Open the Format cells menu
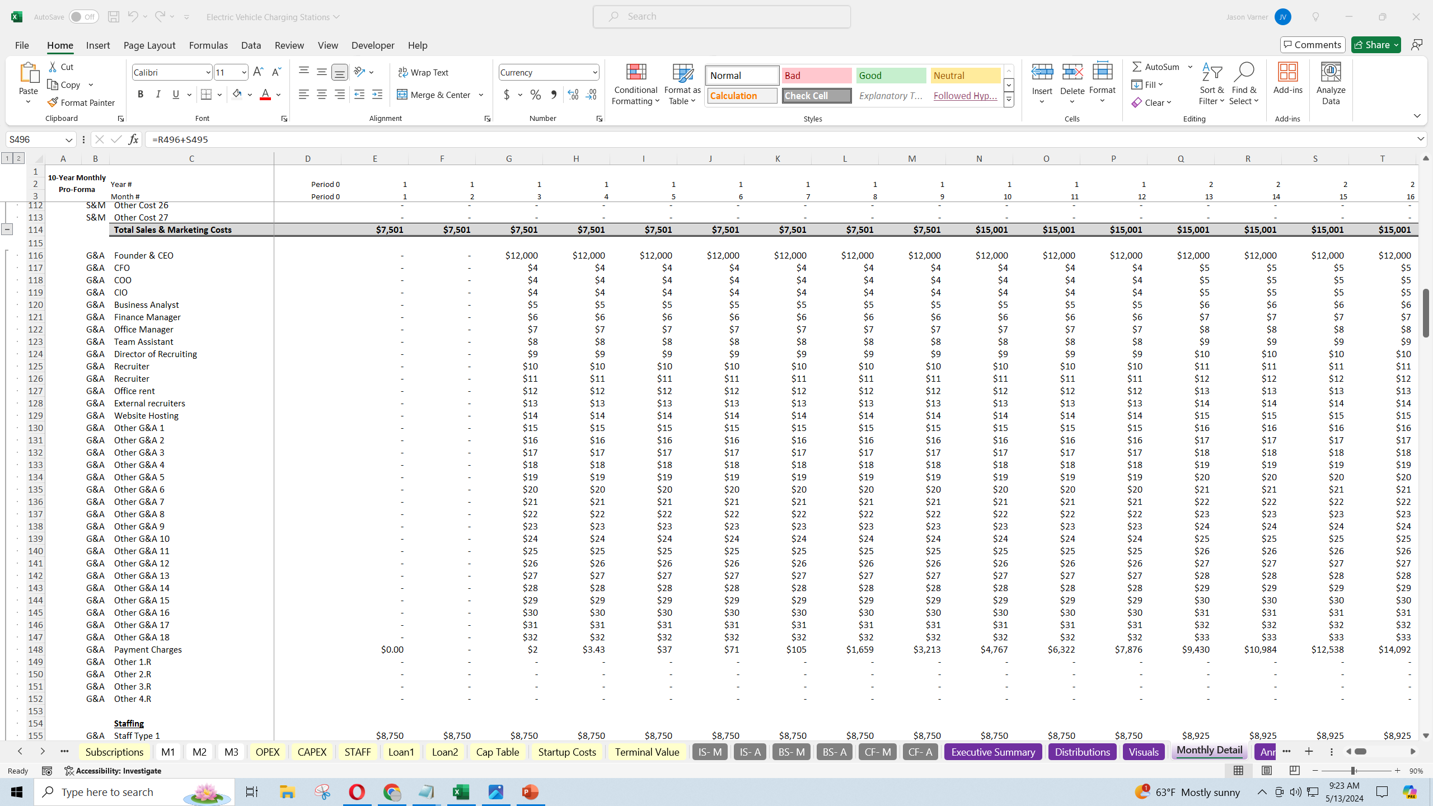The width and height of the screenshot is (1433, 806). tap(1102, 84)
